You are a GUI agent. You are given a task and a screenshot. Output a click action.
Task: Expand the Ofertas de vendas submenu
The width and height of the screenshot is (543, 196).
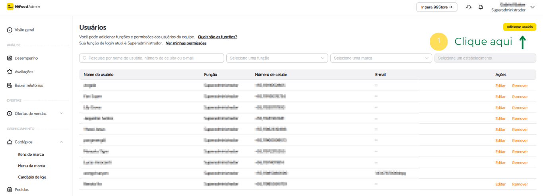click(61, 114)
